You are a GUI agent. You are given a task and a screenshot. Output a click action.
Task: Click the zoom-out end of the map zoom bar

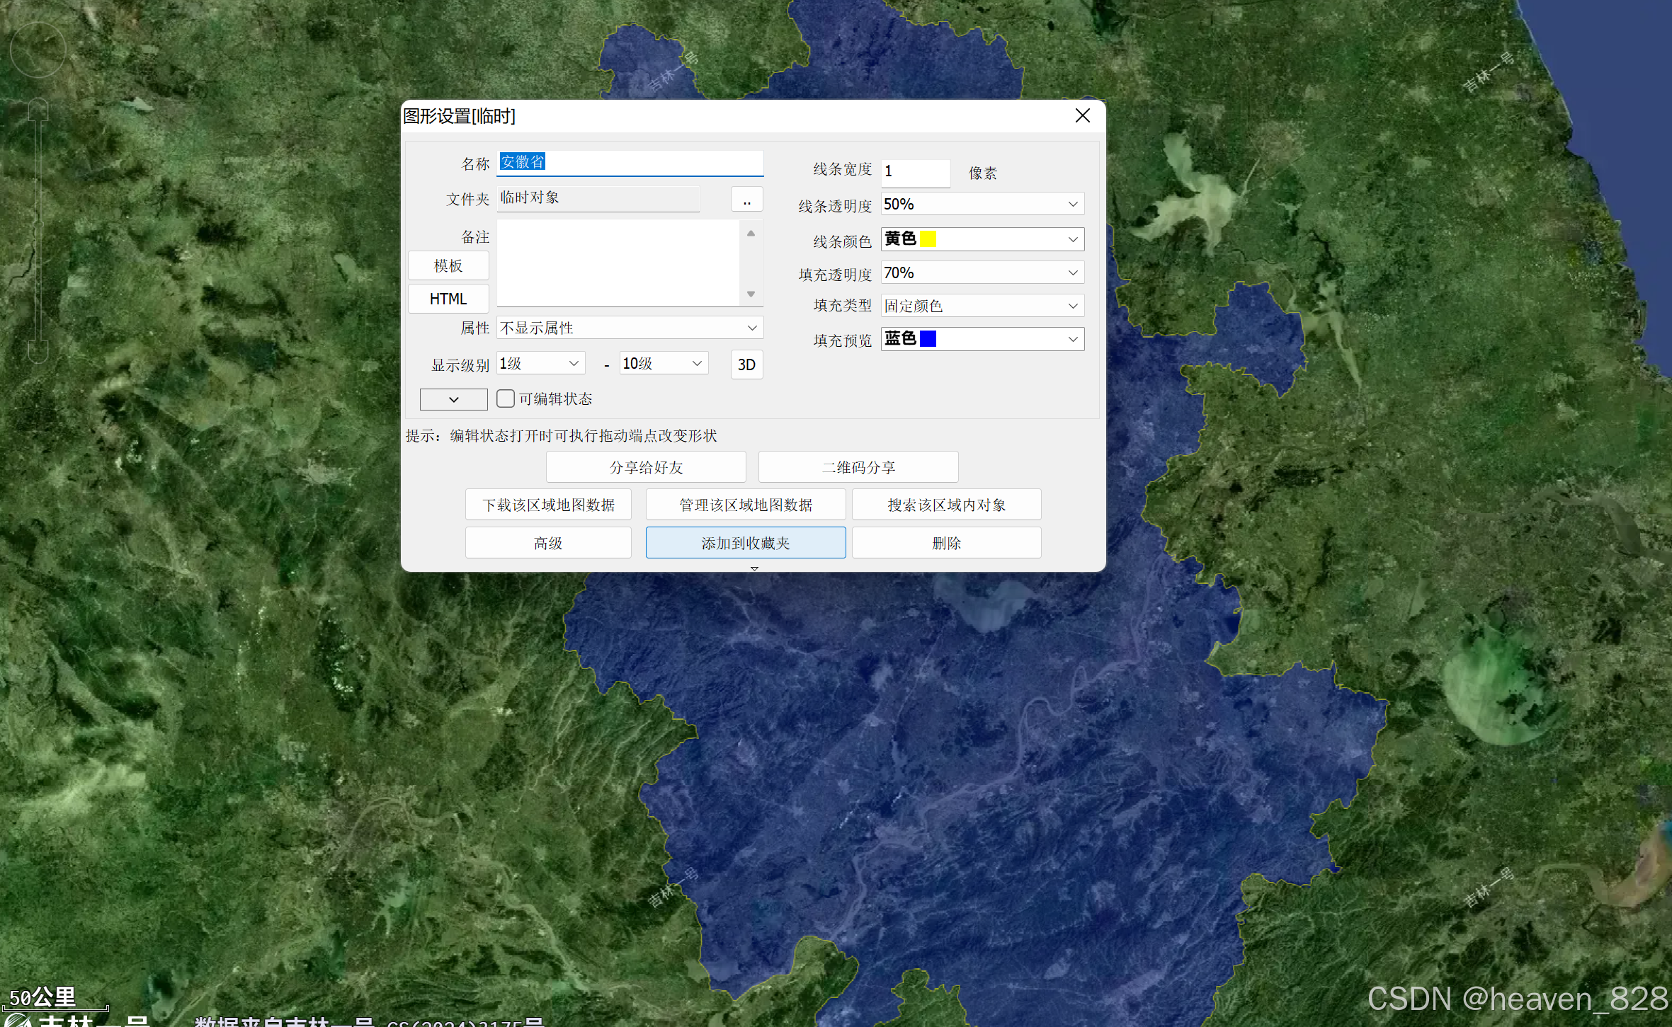coord(38,352)
